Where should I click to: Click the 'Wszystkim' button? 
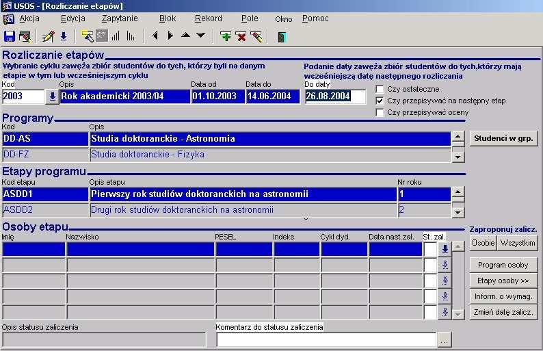[518, 243]
